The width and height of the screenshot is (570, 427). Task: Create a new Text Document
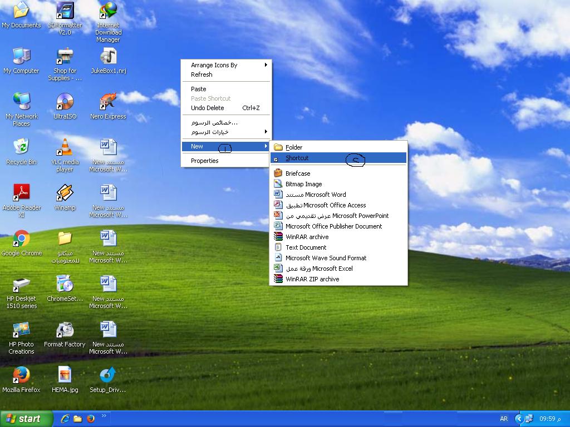click(338, 247)
